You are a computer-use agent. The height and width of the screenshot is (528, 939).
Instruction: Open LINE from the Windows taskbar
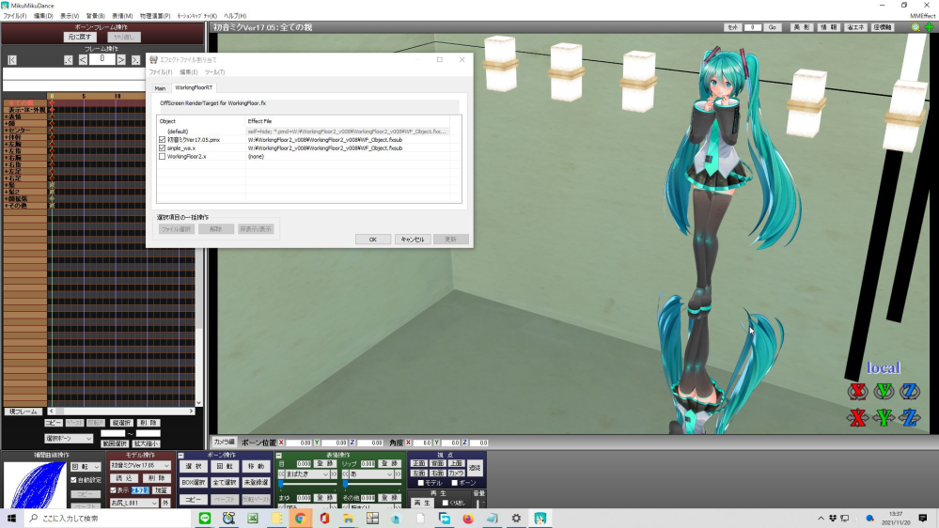click(205, 519)
